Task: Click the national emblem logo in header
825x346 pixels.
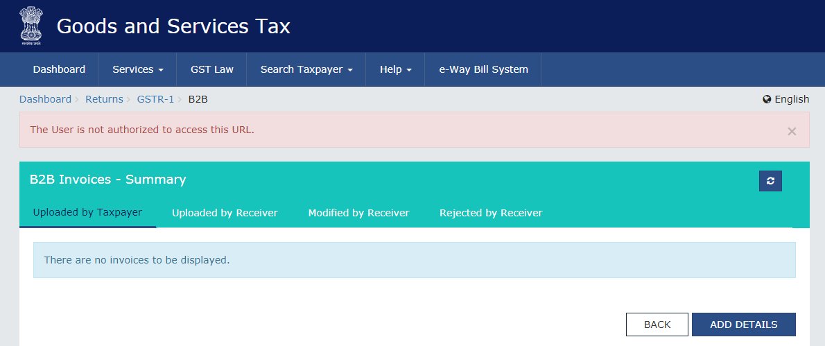Action: [x=30, y=26]
